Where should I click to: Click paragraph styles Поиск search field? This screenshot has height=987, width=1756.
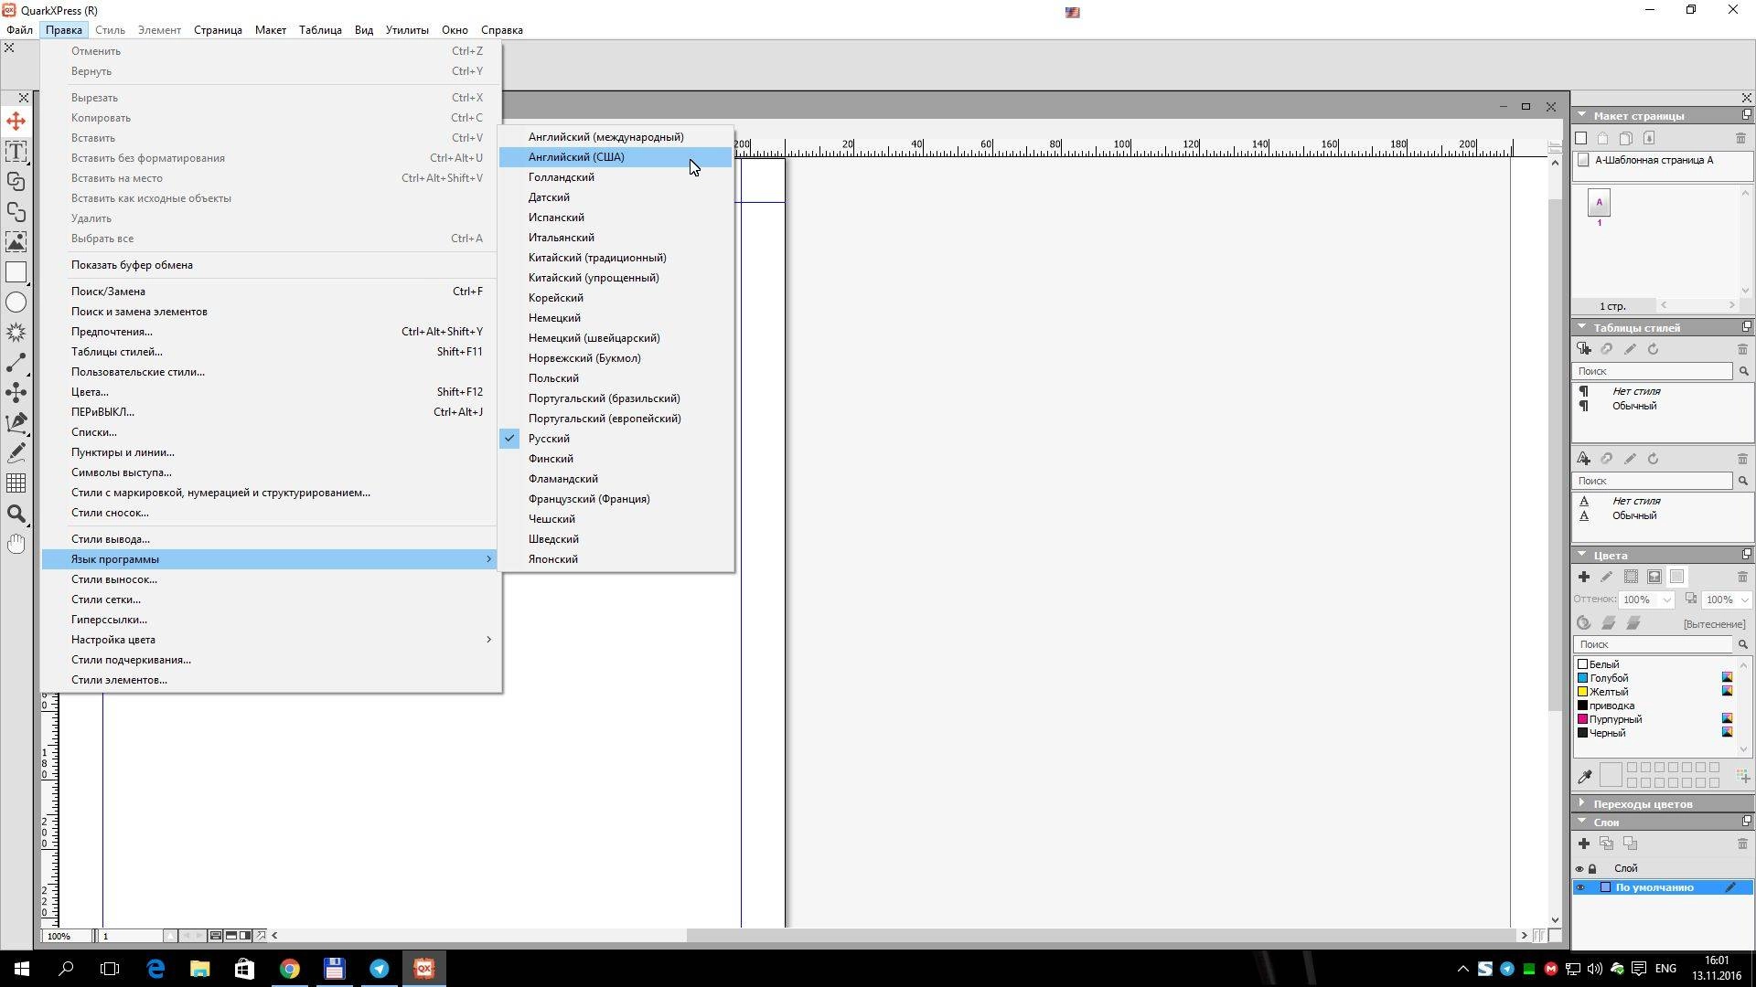tap(1652, 371)
